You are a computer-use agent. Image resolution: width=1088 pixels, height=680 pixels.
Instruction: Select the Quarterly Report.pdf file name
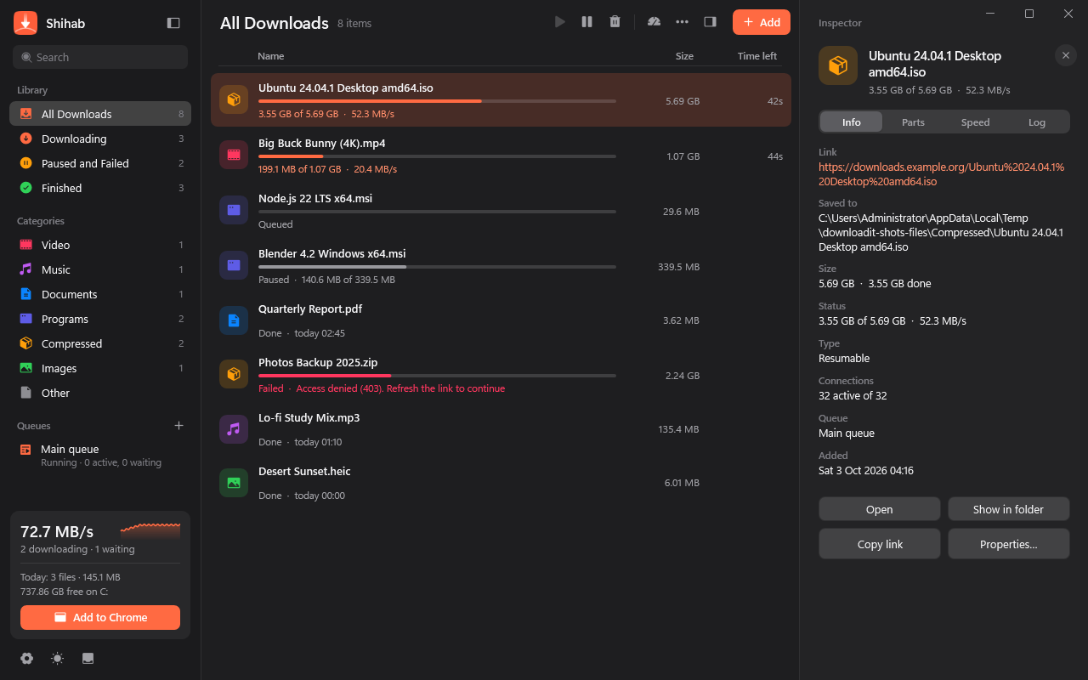coord(310,309)
